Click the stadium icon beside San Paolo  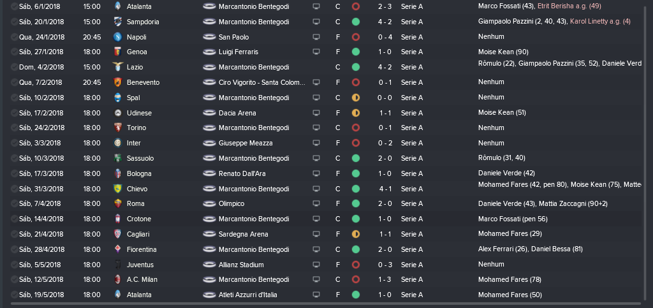tap(209, 37)
